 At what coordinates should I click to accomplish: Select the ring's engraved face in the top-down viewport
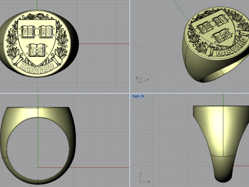[37, 44]
